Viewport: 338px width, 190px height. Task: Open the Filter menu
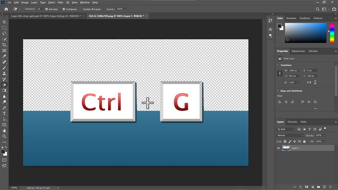pos(60,3)
